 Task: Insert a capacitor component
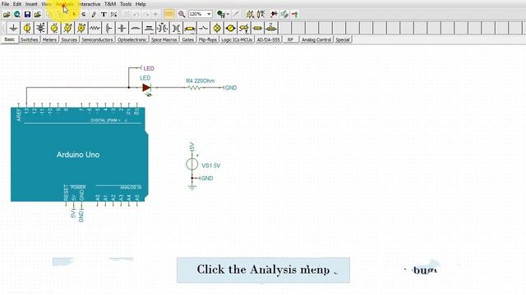pos(122,28)
